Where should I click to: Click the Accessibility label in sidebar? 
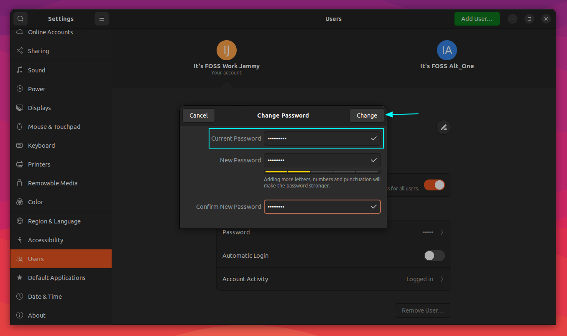click(x=46, y=240)
